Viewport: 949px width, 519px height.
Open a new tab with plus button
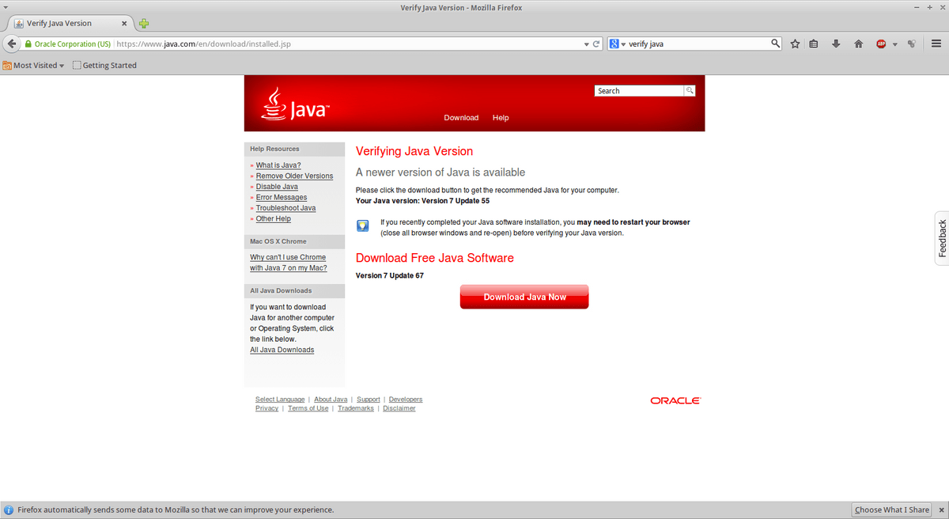pyautogui.click(x=144, y=24)
